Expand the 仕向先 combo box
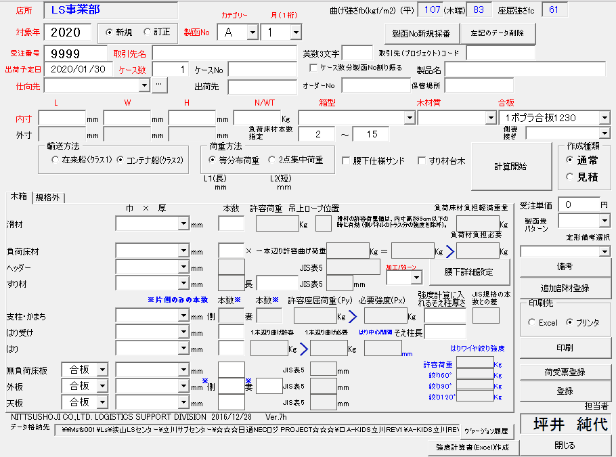This screenshot has width=616, height=457. [x=144, y=85]
